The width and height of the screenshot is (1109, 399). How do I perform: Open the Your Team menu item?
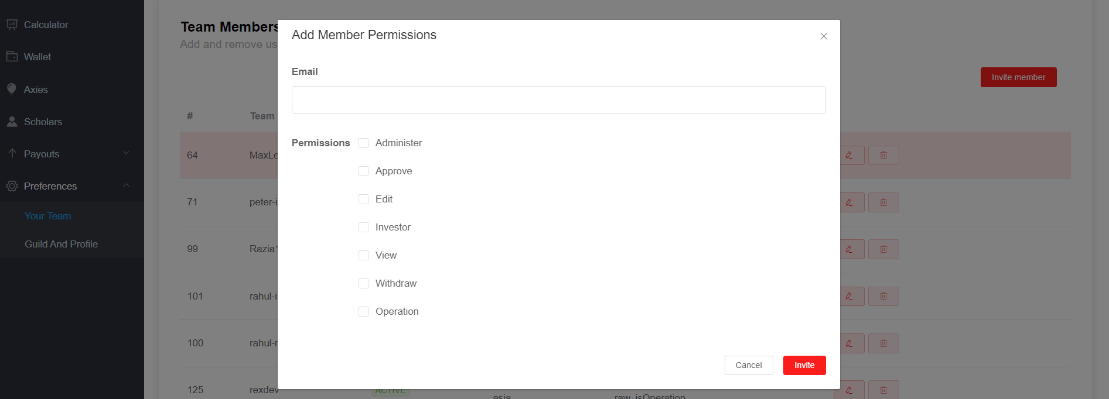coord(47,216)
